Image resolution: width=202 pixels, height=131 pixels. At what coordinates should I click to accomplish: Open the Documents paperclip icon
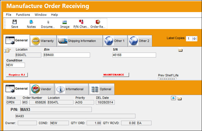(x=48, y=22)
